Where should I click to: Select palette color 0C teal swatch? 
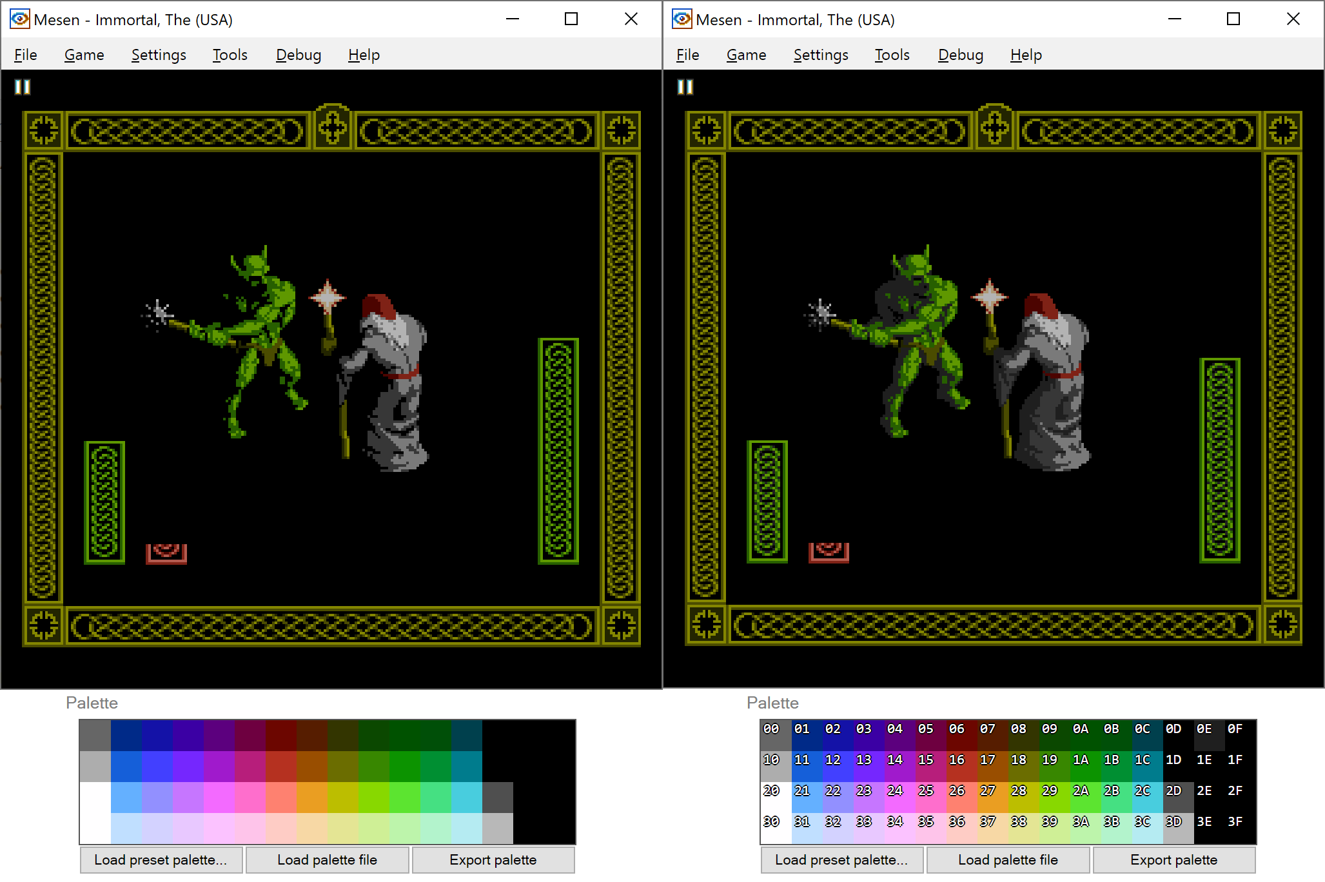(1148, 736)
